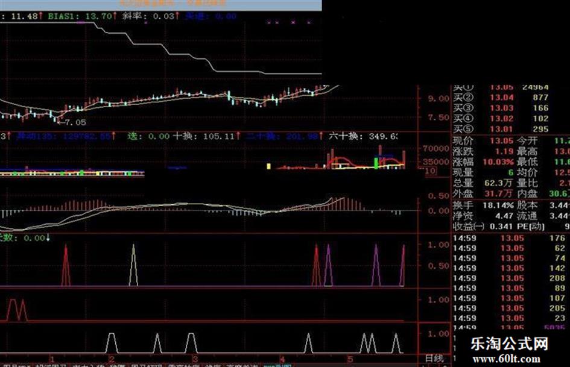Click the 9.00 price axis label
The height and width of the screenshot is (367, 570).
pyautogui.click(x=439, y=98)
